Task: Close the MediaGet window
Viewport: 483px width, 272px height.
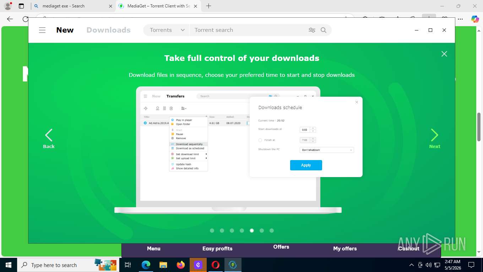Action: pos(444,30)
